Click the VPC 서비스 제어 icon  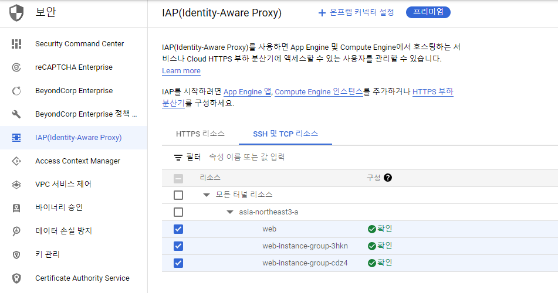(16, 185)
